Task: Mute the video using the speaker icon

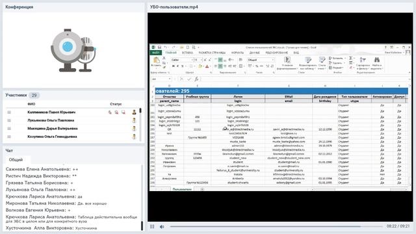Action: click(x=162, y=227)
